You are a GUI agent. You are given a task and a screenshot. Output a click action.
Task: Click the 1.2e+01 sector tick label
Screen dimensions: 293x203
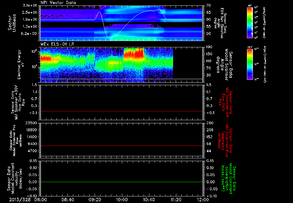pyautogui.click(x=30, y=27)
